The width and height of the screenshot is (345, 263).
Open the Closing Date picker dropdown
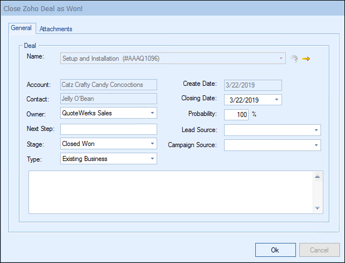[277, 100]
